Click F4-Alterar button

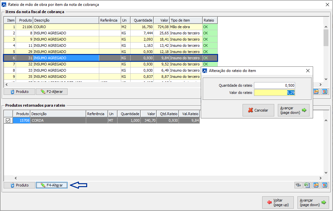[52, 185]
